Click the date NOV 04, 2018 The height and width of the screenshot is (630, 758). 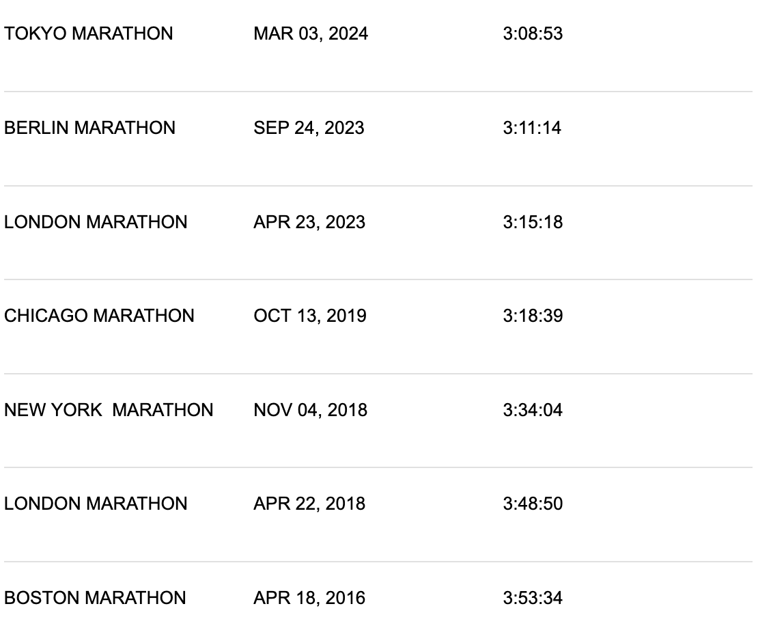pyautogui.click(x=310, y=410)
